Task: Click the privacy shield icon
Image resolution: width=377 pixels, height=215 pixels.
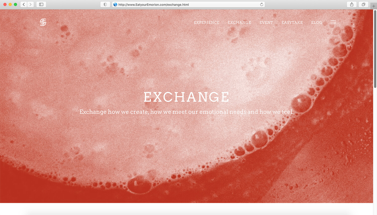Action: (x=105, y=5)
